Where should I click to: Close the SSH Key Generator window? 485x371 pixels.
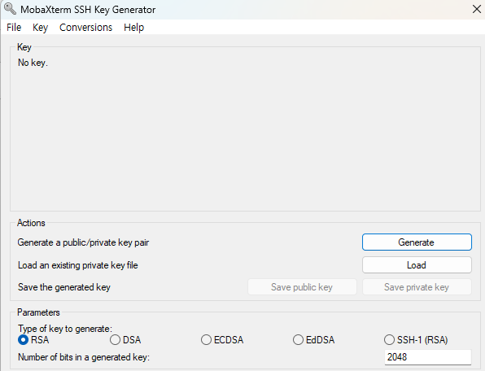tap(477, 9)
